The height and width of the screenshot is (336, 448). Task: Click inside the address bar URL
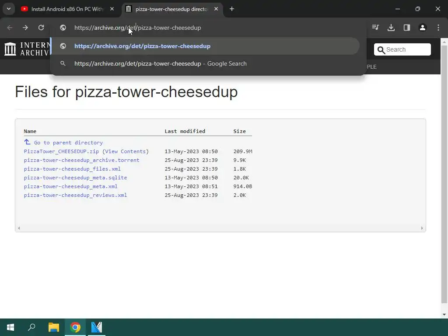point(138,28)
